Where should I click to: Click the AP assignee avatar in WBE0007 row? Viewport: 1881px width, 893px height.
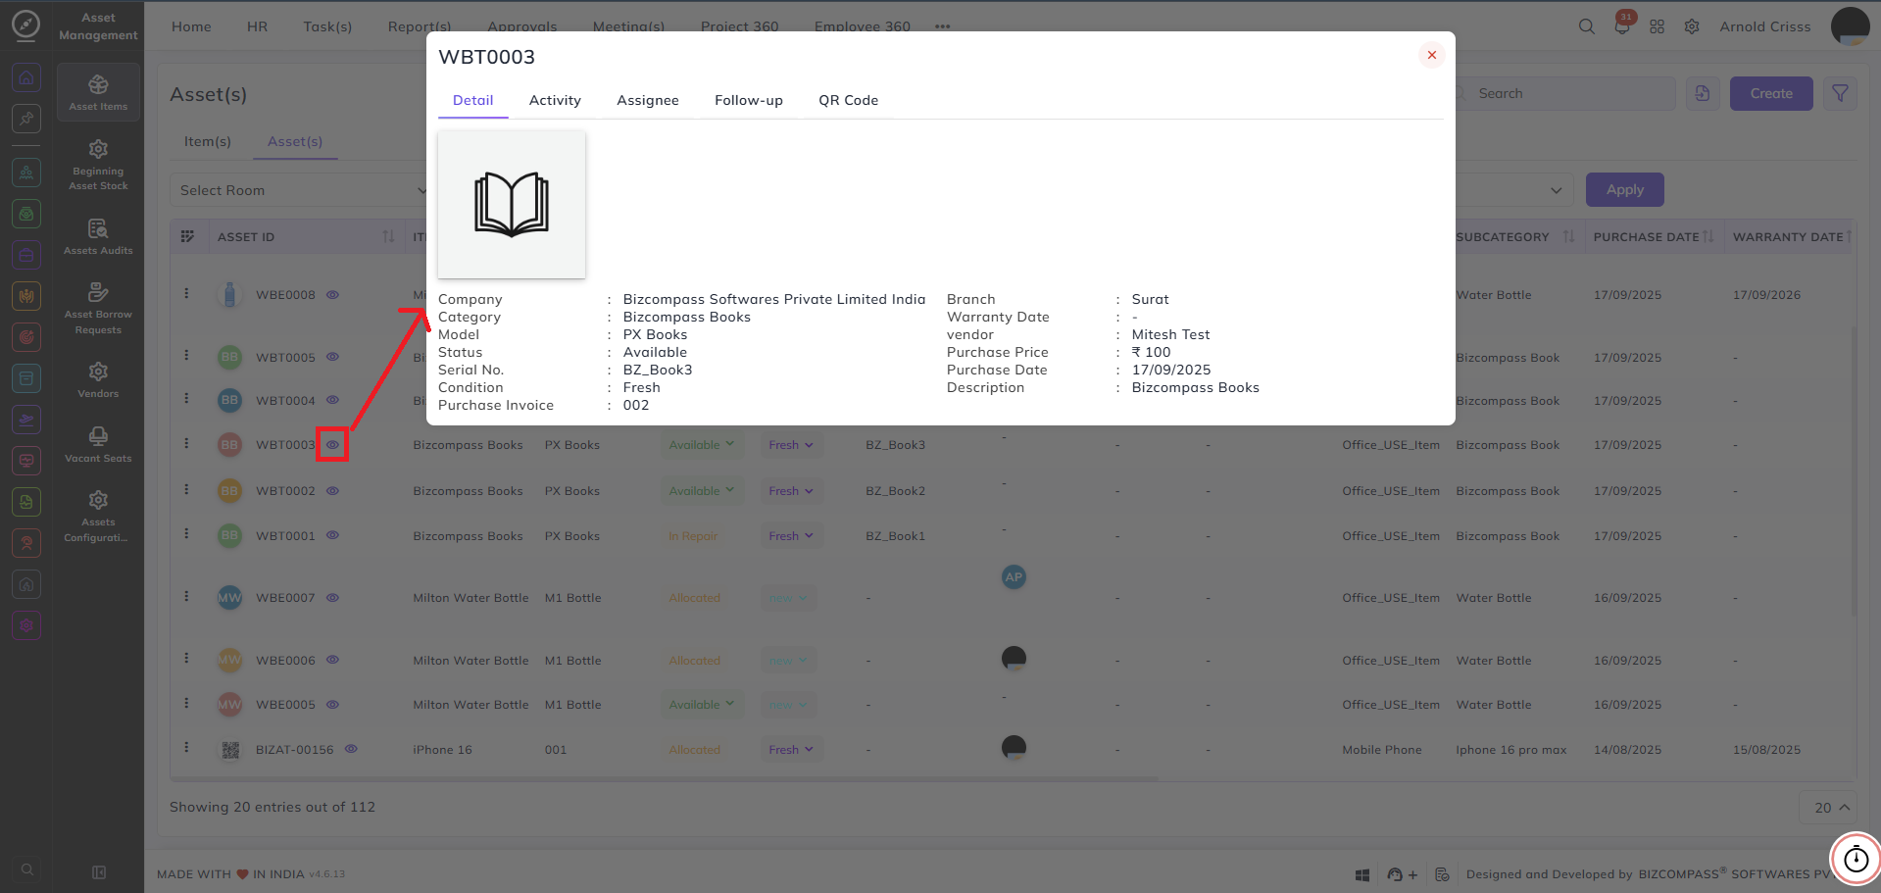point(1014,577)
